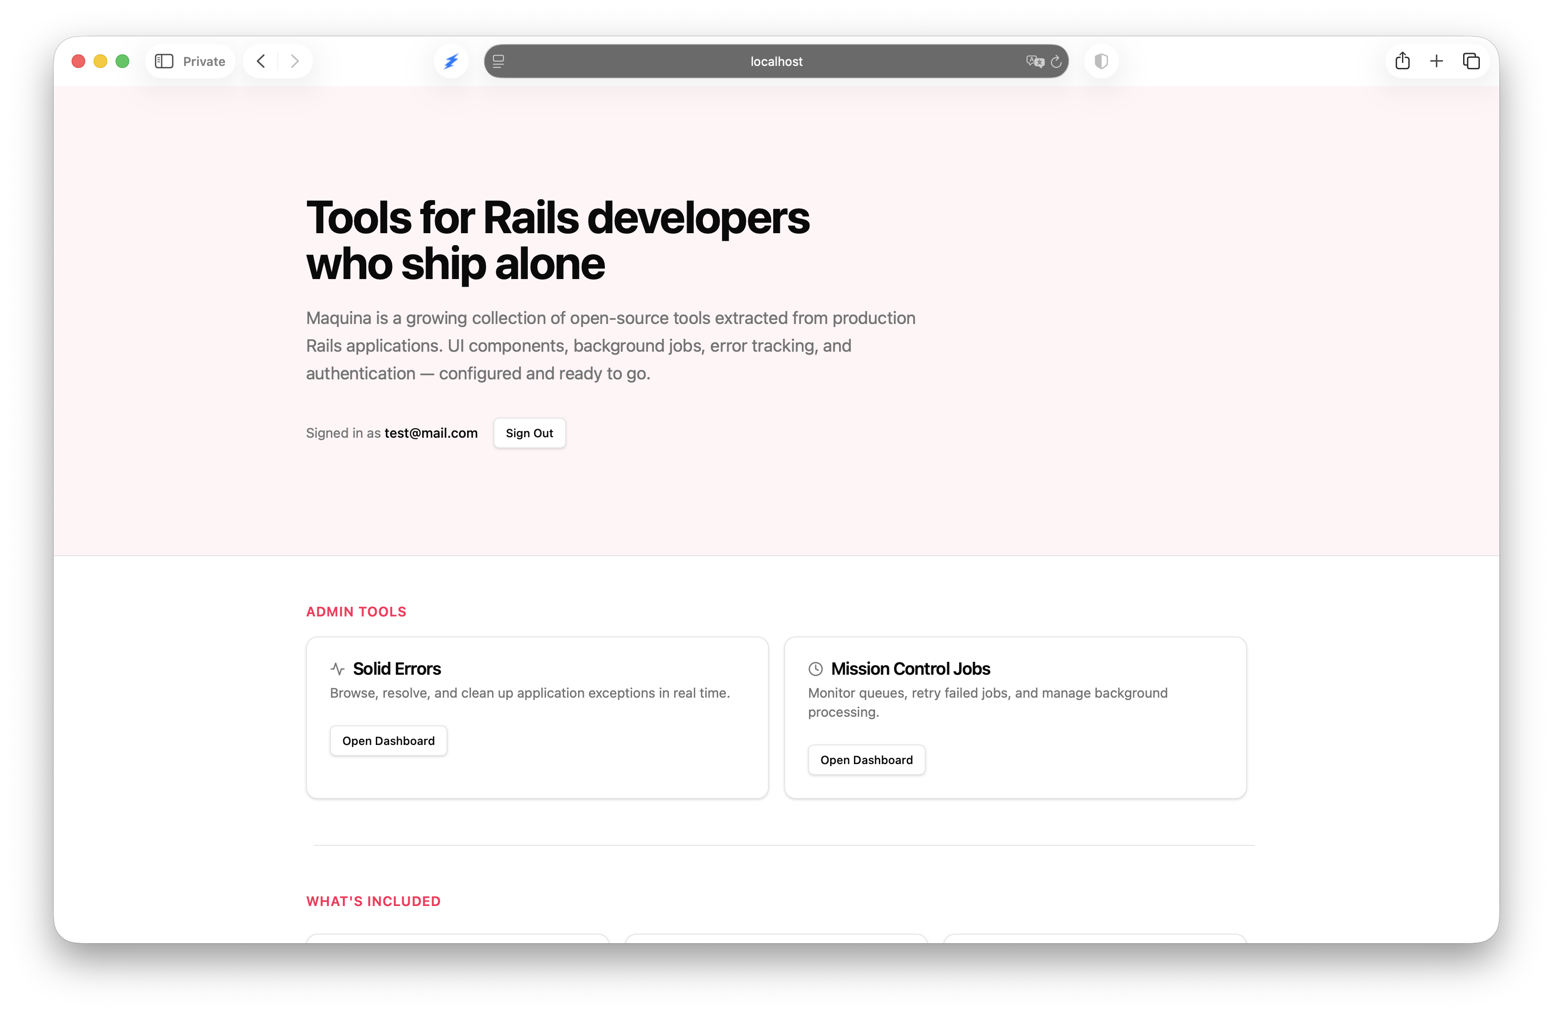Click the ADMIN TOOLS section heading
This screenshot has height=1014, width=1553.
pos(356,611)
